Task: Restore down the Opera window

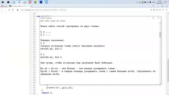Action: click(x=162, y=6)
